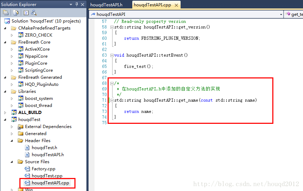
Task: Close the Solution Explorer panel
Action: tap(83, 5)
